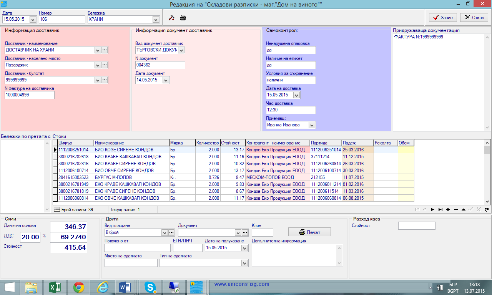This screenshot has width=492, height=295.
Task: Open Skype from the taskbar
Action: [x=150, y=287]
